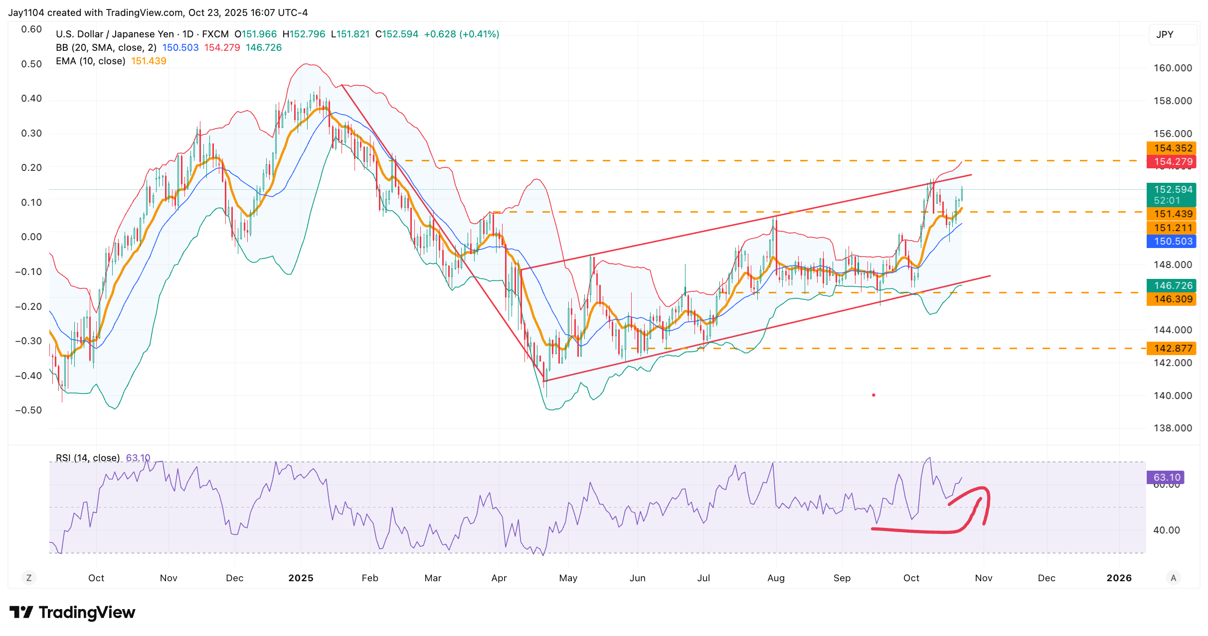1208x636 pixels.
Task: Click the orange 146.309 support level tag
Action: [1172, 299]
